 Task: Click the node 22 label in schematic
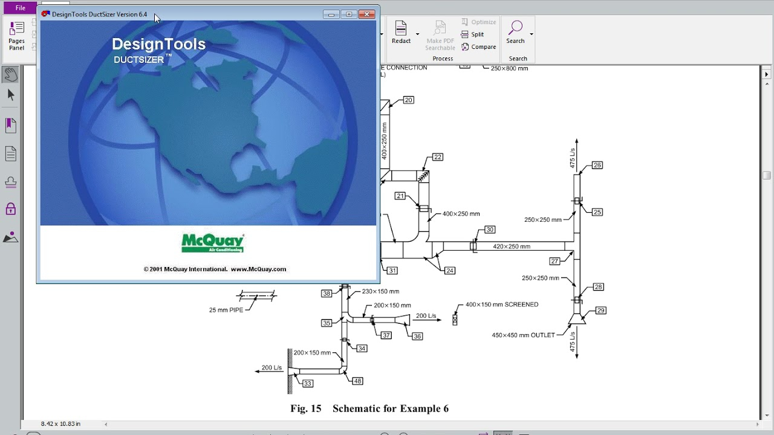(438, 157)
